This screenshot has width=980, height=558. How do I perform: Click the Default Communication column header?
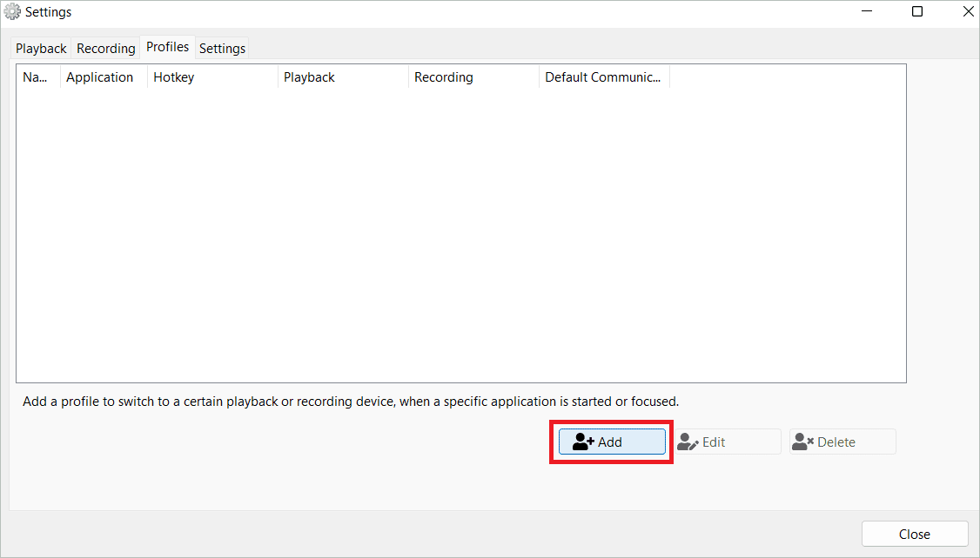(x=604, y=76)
